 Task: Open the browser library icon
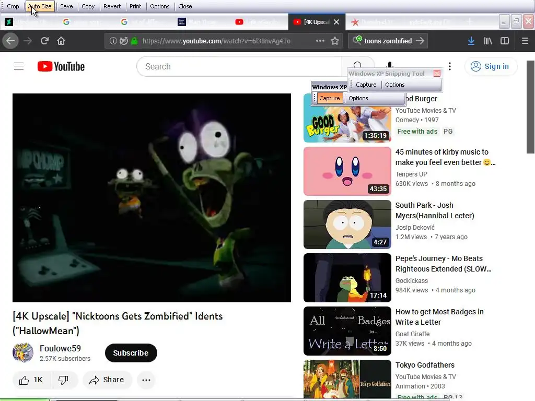coord(488,41)
